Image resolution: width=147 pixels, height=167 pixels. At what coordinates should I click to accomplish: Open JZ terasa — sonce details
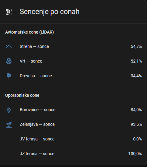point(73,154)
